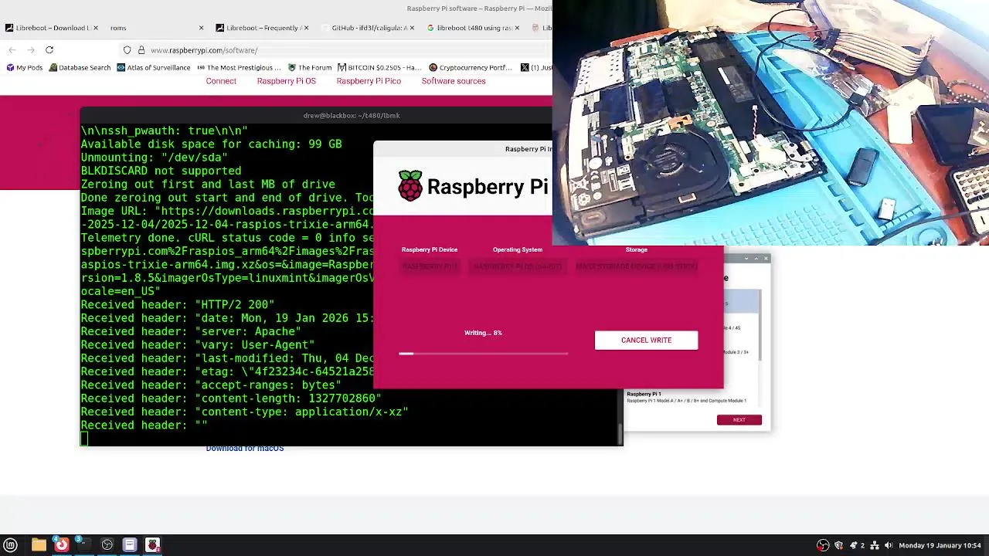Open the BITCOIN price bookmark
The image size is (989, 556).
coord(379,67)
